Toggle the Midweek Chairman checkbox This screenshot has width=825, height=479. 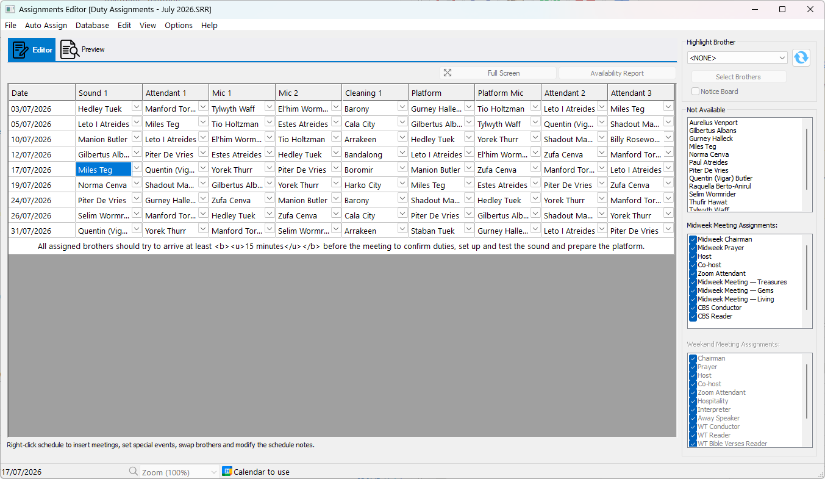click(693, 239)
